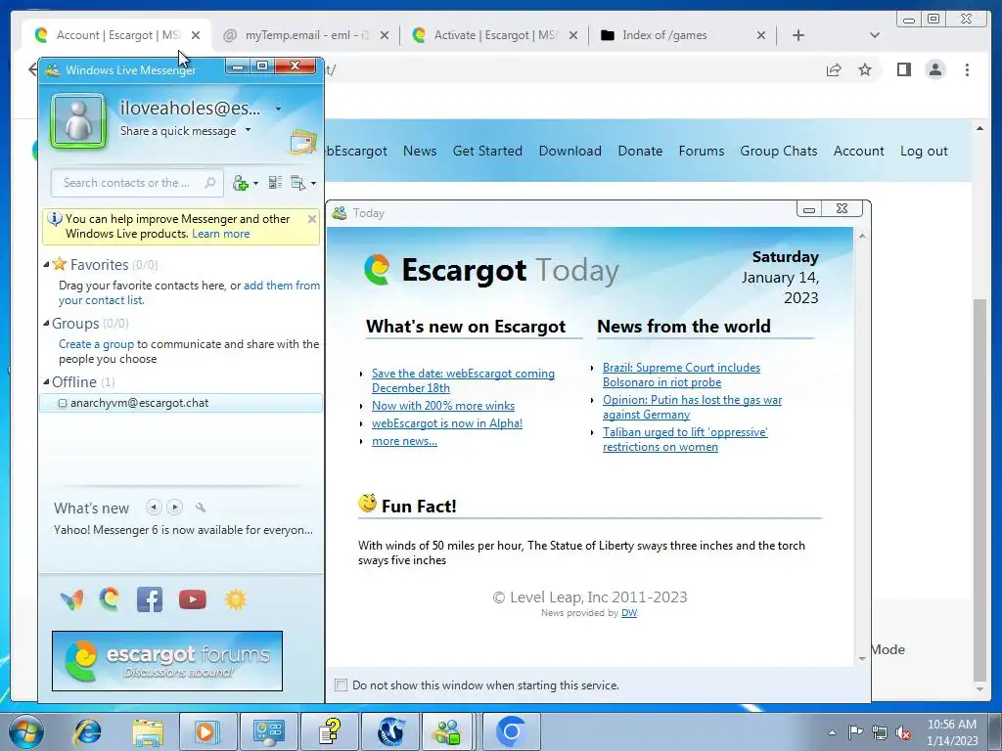This screenshot has height=751, width=1002.
Task: Click Log out link
Action: pos(924,152)
